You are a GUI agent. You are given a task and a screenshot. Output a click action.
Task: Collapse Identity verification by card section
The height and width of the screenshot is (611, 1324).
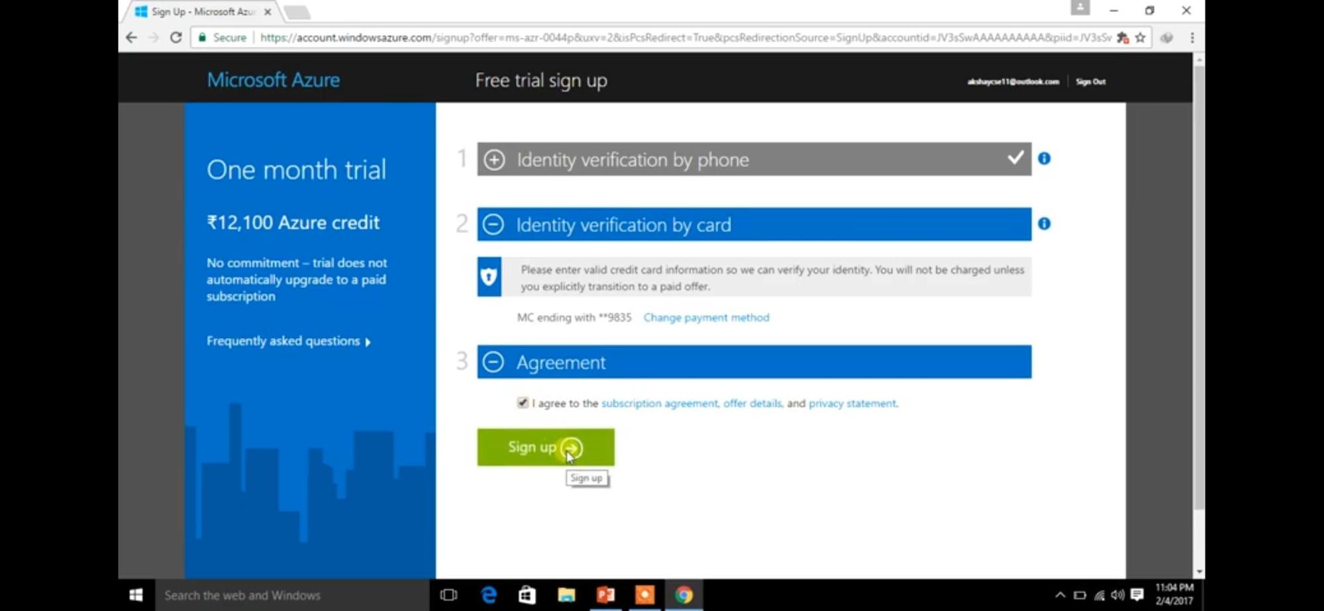click(493, 224)
